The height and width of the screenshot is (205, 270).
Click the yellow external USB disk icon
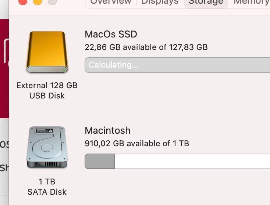click(x=47, y=52)
